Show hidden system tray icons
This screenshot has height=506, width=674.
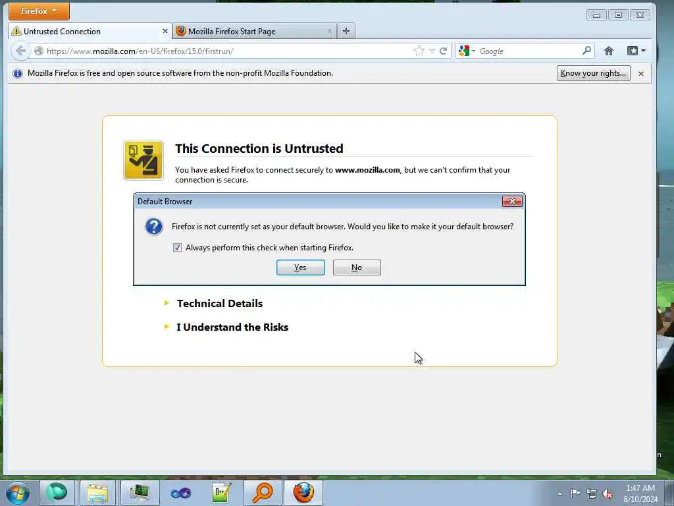pyautogui.click(x=559, y=494)
